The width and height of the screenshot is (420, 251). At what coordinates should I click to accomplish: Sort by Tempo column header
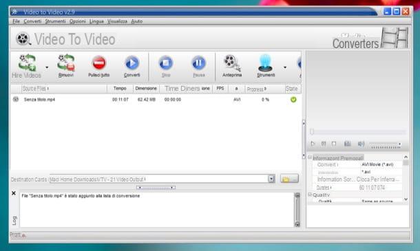click(120, 89)
